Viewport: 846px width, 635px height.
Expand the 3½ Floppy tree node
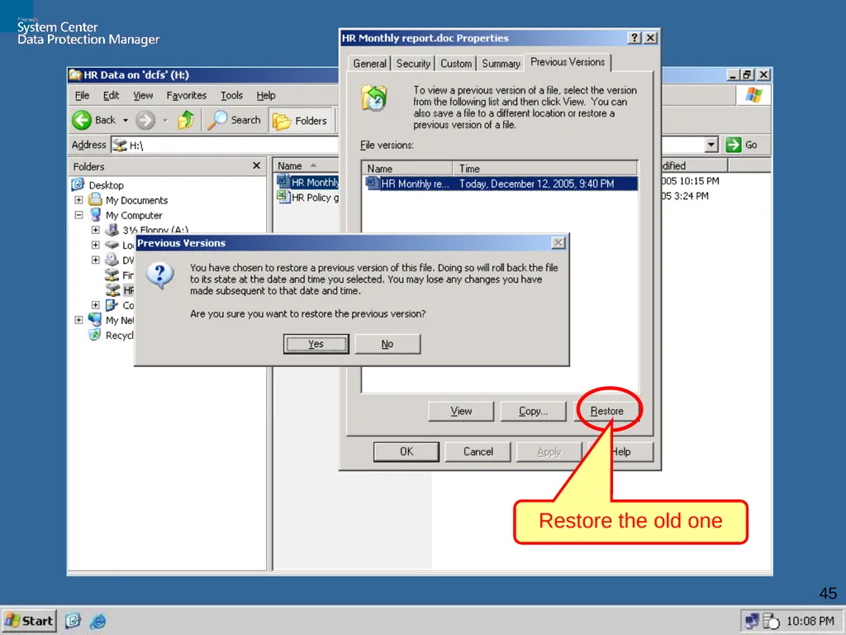[96, 230]
